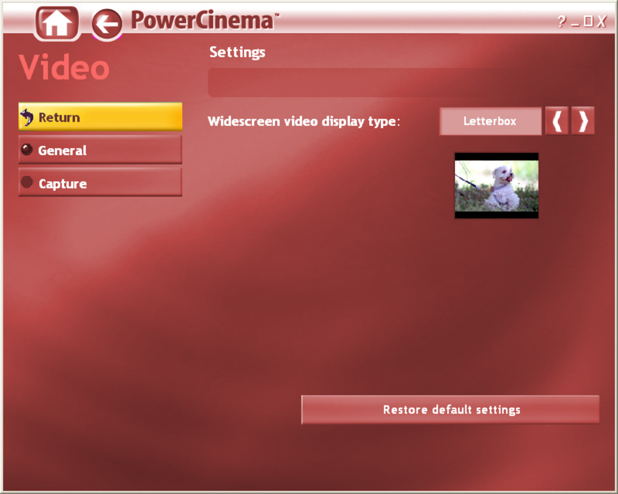Click the dog preview thumbnail

click(x=496, y=186)
